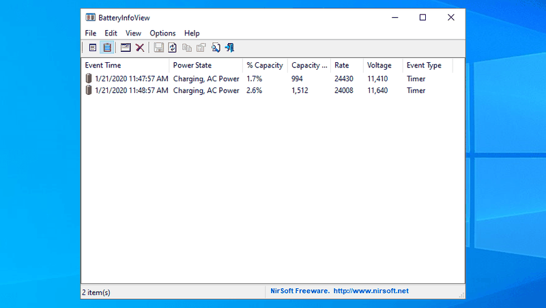The height and width of the screenshot is (308, 546).
Task: Open the http://www.nirsoft.net link
Action: pos(371,291)
